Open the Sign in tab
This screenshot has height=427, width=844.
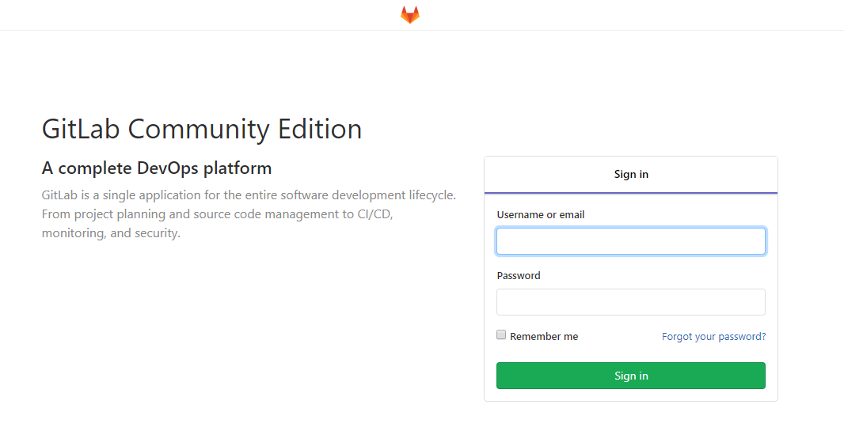[x=631, y=174]
